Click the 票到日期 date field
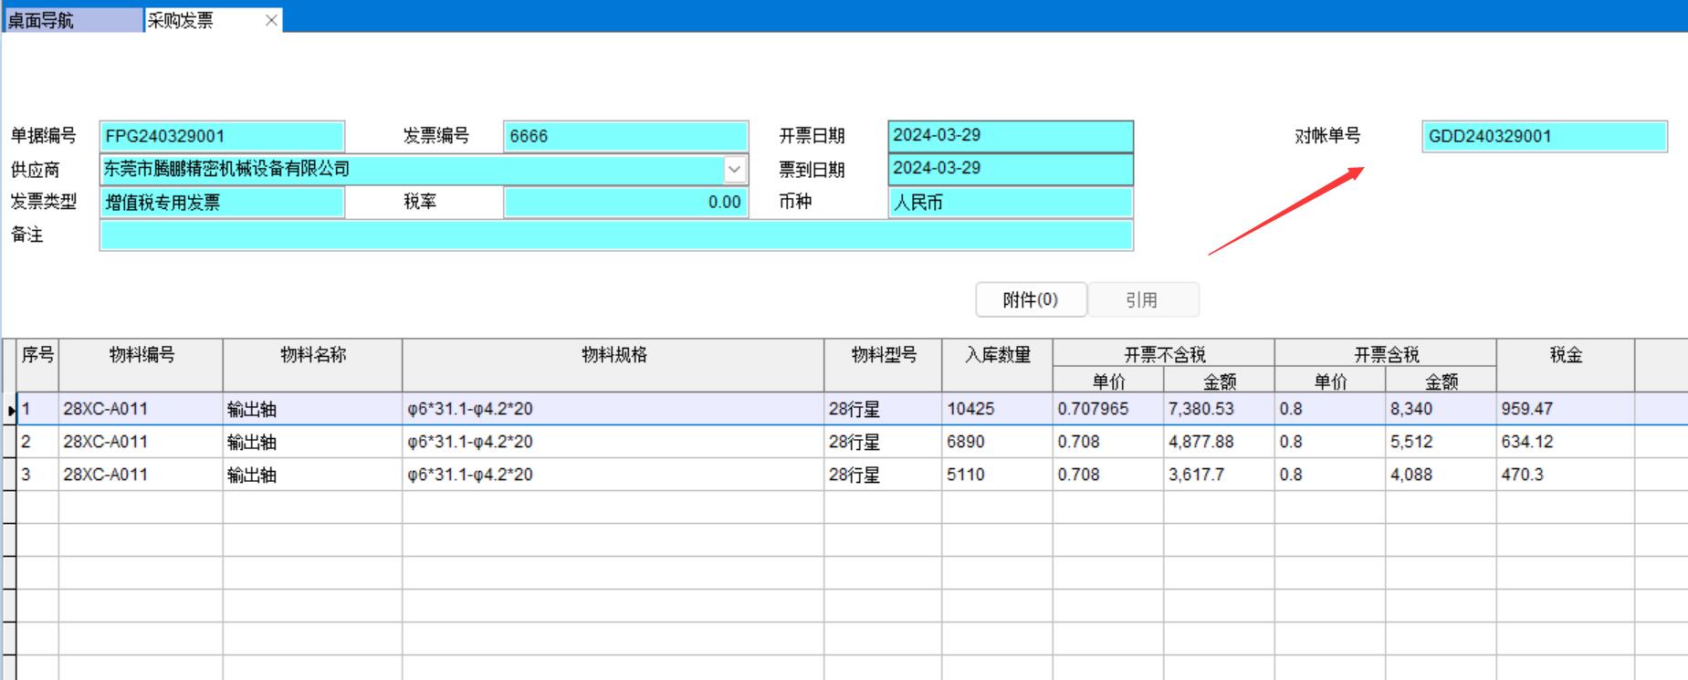1688x680 pixels. 1010,169
